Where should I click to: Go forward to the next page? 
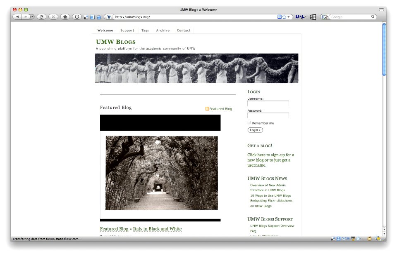tap(26, 17)
